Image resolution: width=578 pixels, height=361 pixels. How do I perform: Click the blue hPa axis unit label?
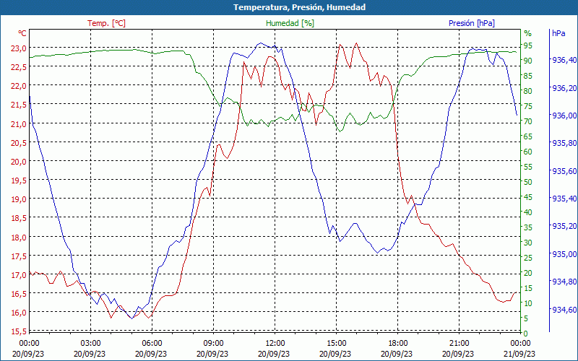[558, 33]
